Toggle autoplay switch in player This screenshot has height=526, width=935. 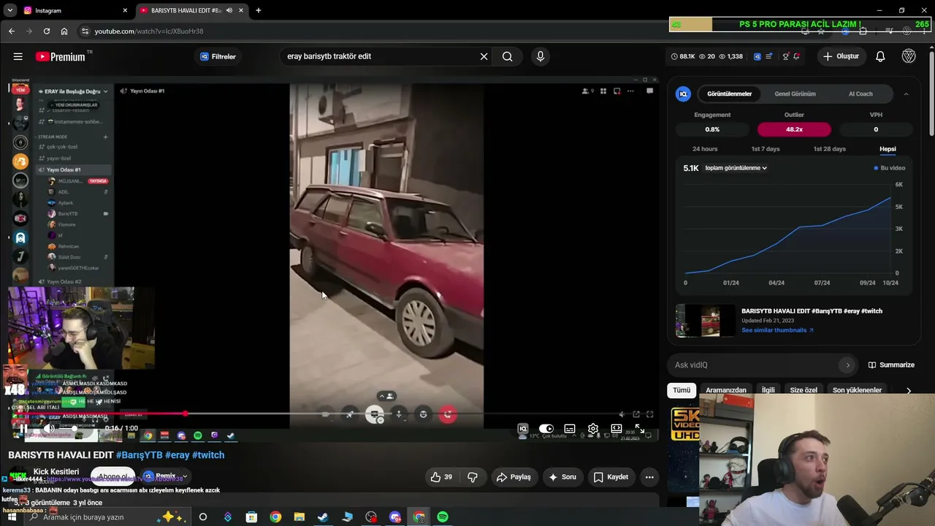tap(546, 429)
